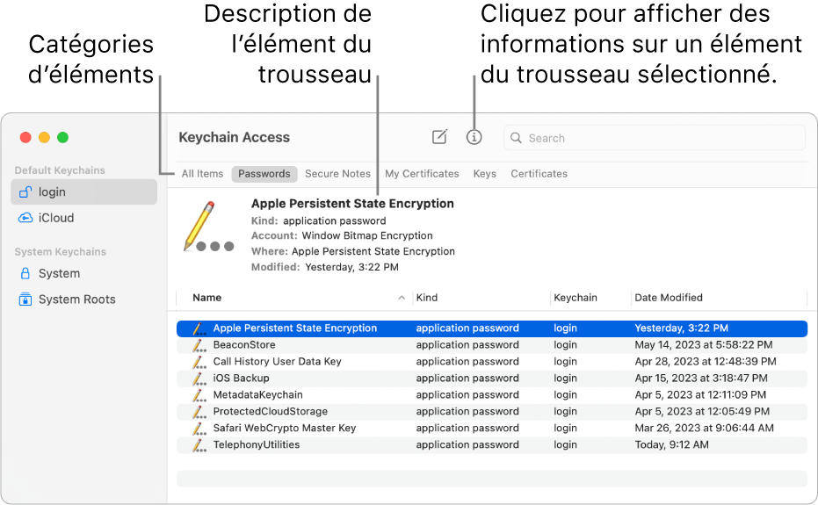Click pencil icon of BeaconStore row

[x=199, y=345]
